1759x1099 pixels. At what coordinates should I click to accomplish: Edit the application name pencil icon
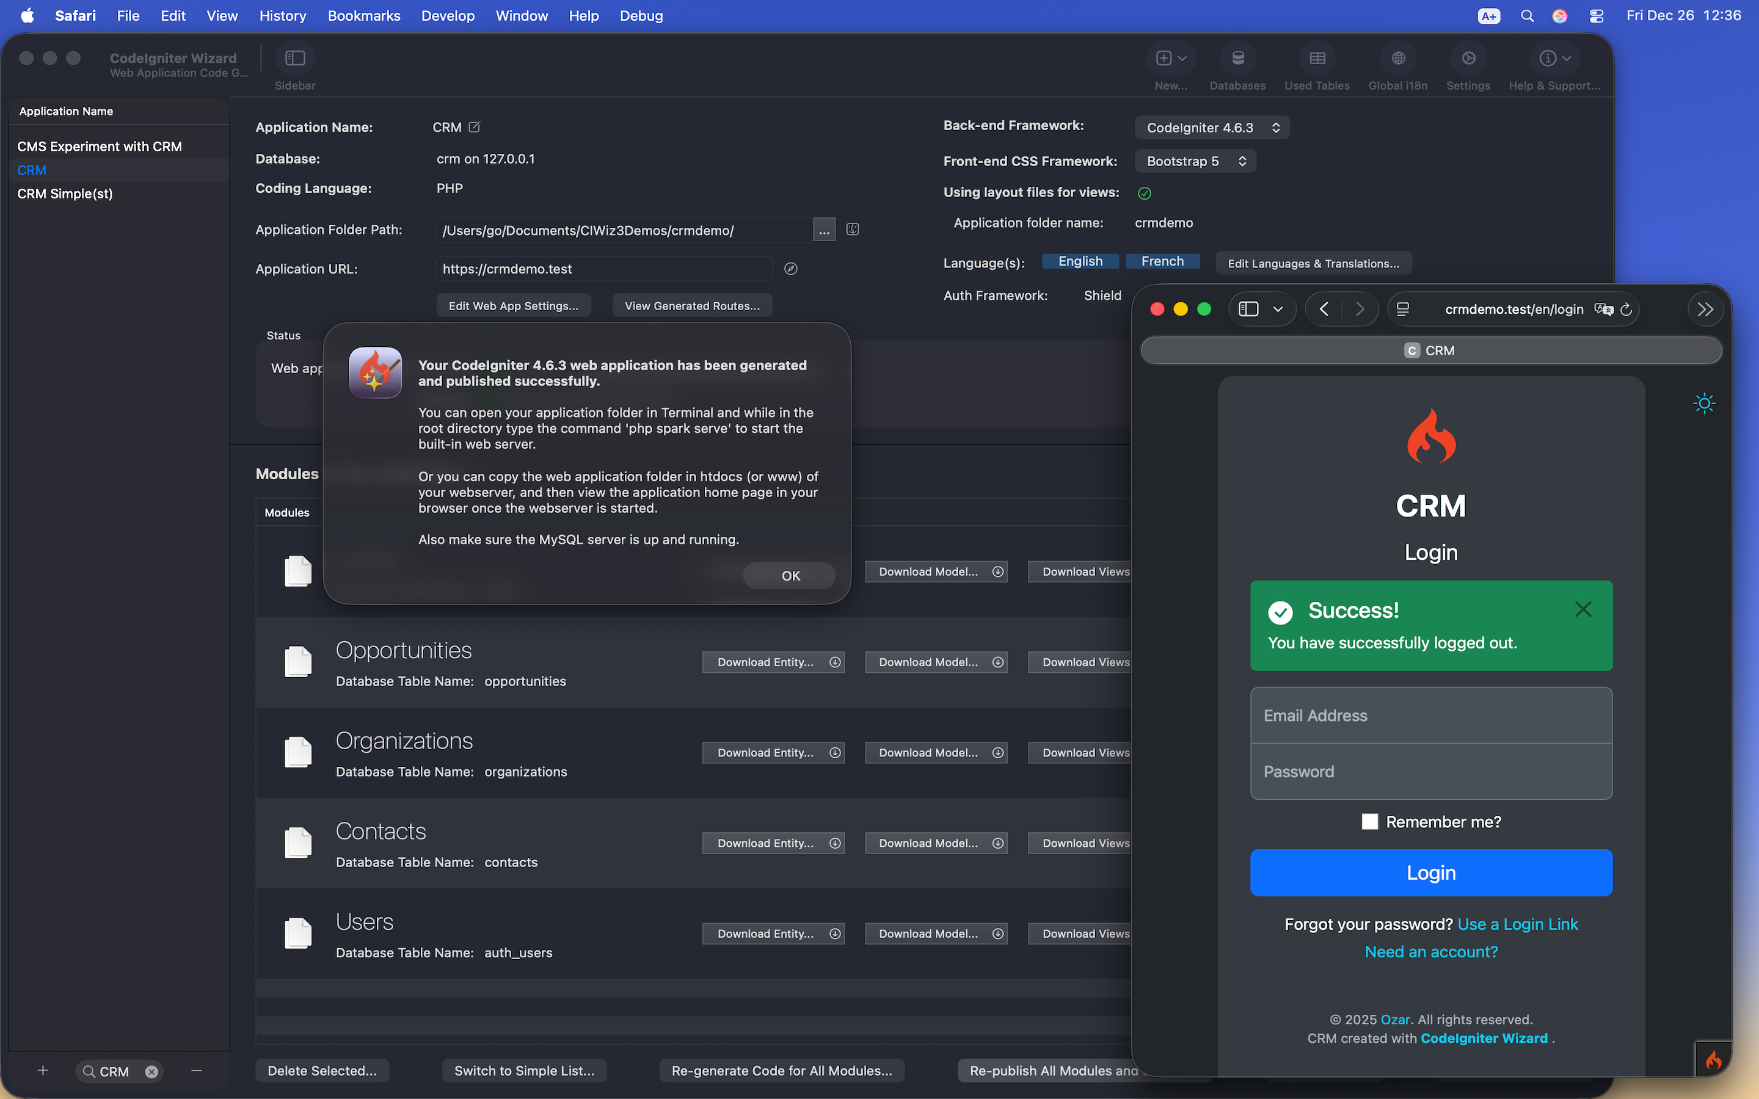475,127
